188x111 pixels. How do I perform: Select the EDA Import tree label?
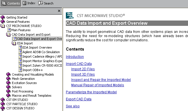point(25,43)
